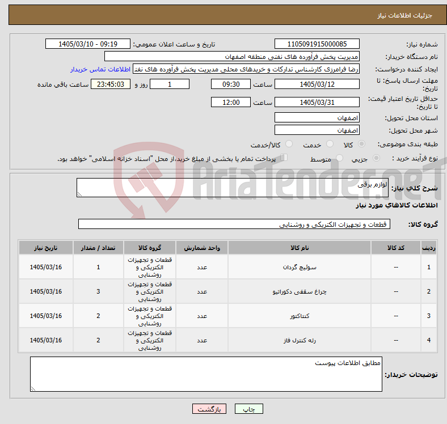Open the اطلاعات تماس خریدار link
Viewport: 447px width, 424px height.
click(x=100, y=69)
